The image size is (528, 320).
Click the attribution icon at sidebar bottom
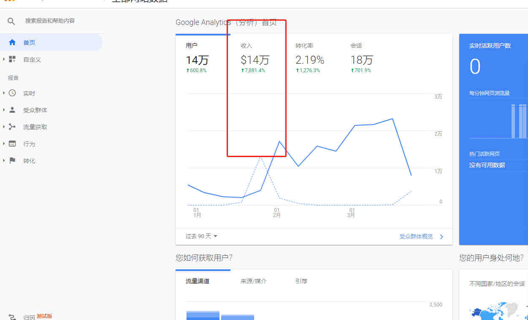[12, 317]
